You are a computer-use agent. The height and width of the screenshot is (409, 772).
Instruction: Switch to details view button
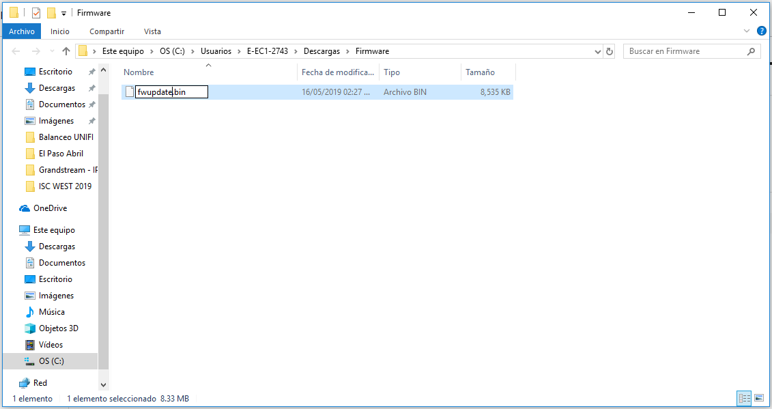click(744, 397)
